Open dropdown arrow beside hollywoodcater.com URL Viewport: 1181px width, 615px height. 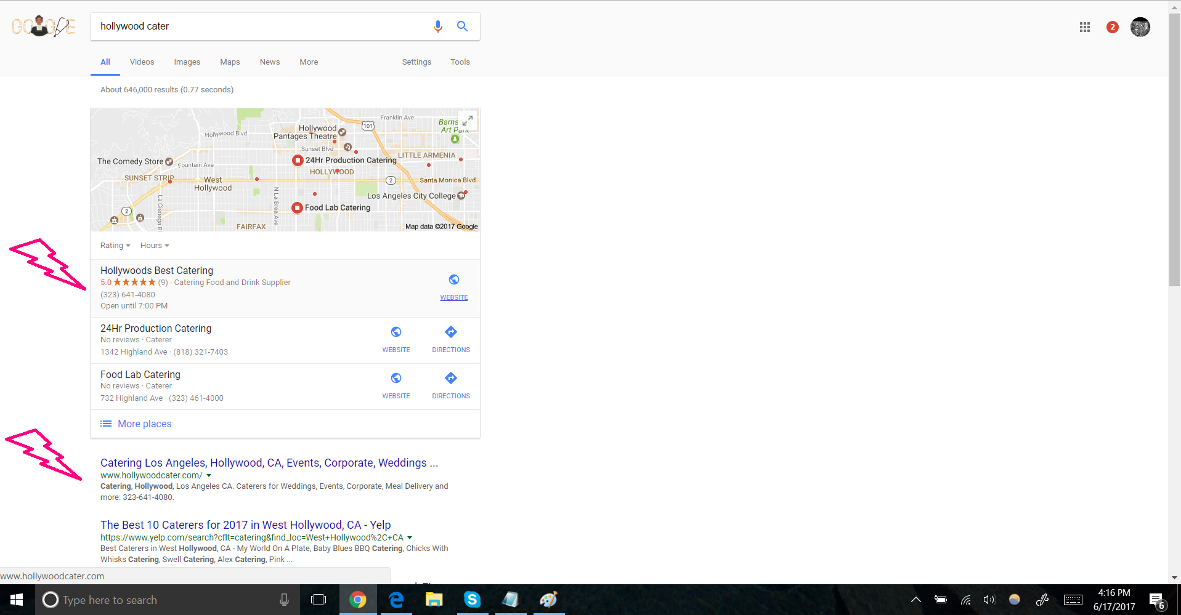pyautogui.click(x=209, y=475)
